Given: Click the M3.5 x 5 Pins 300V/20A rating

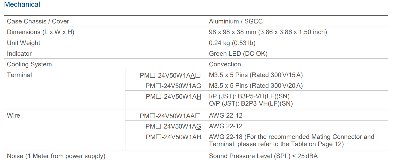Looking at the screenshot, I should pos(256,86).
